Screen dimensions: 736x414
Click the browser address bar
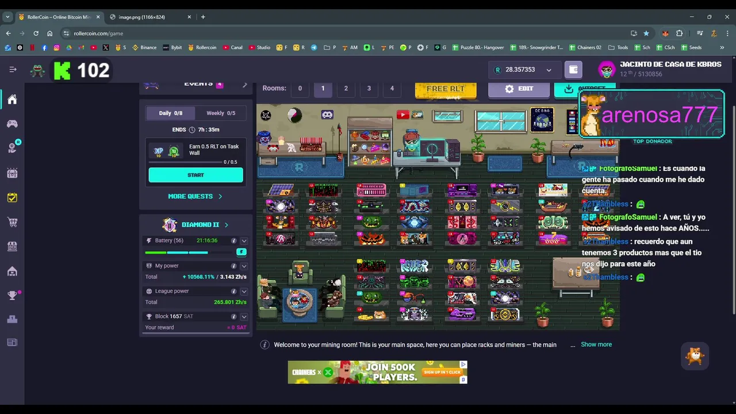[345, 33]
